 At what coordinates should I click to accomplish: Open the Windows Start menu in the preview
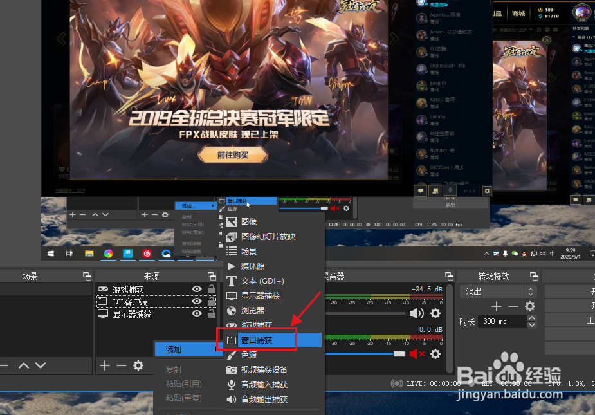pos(50,254)
